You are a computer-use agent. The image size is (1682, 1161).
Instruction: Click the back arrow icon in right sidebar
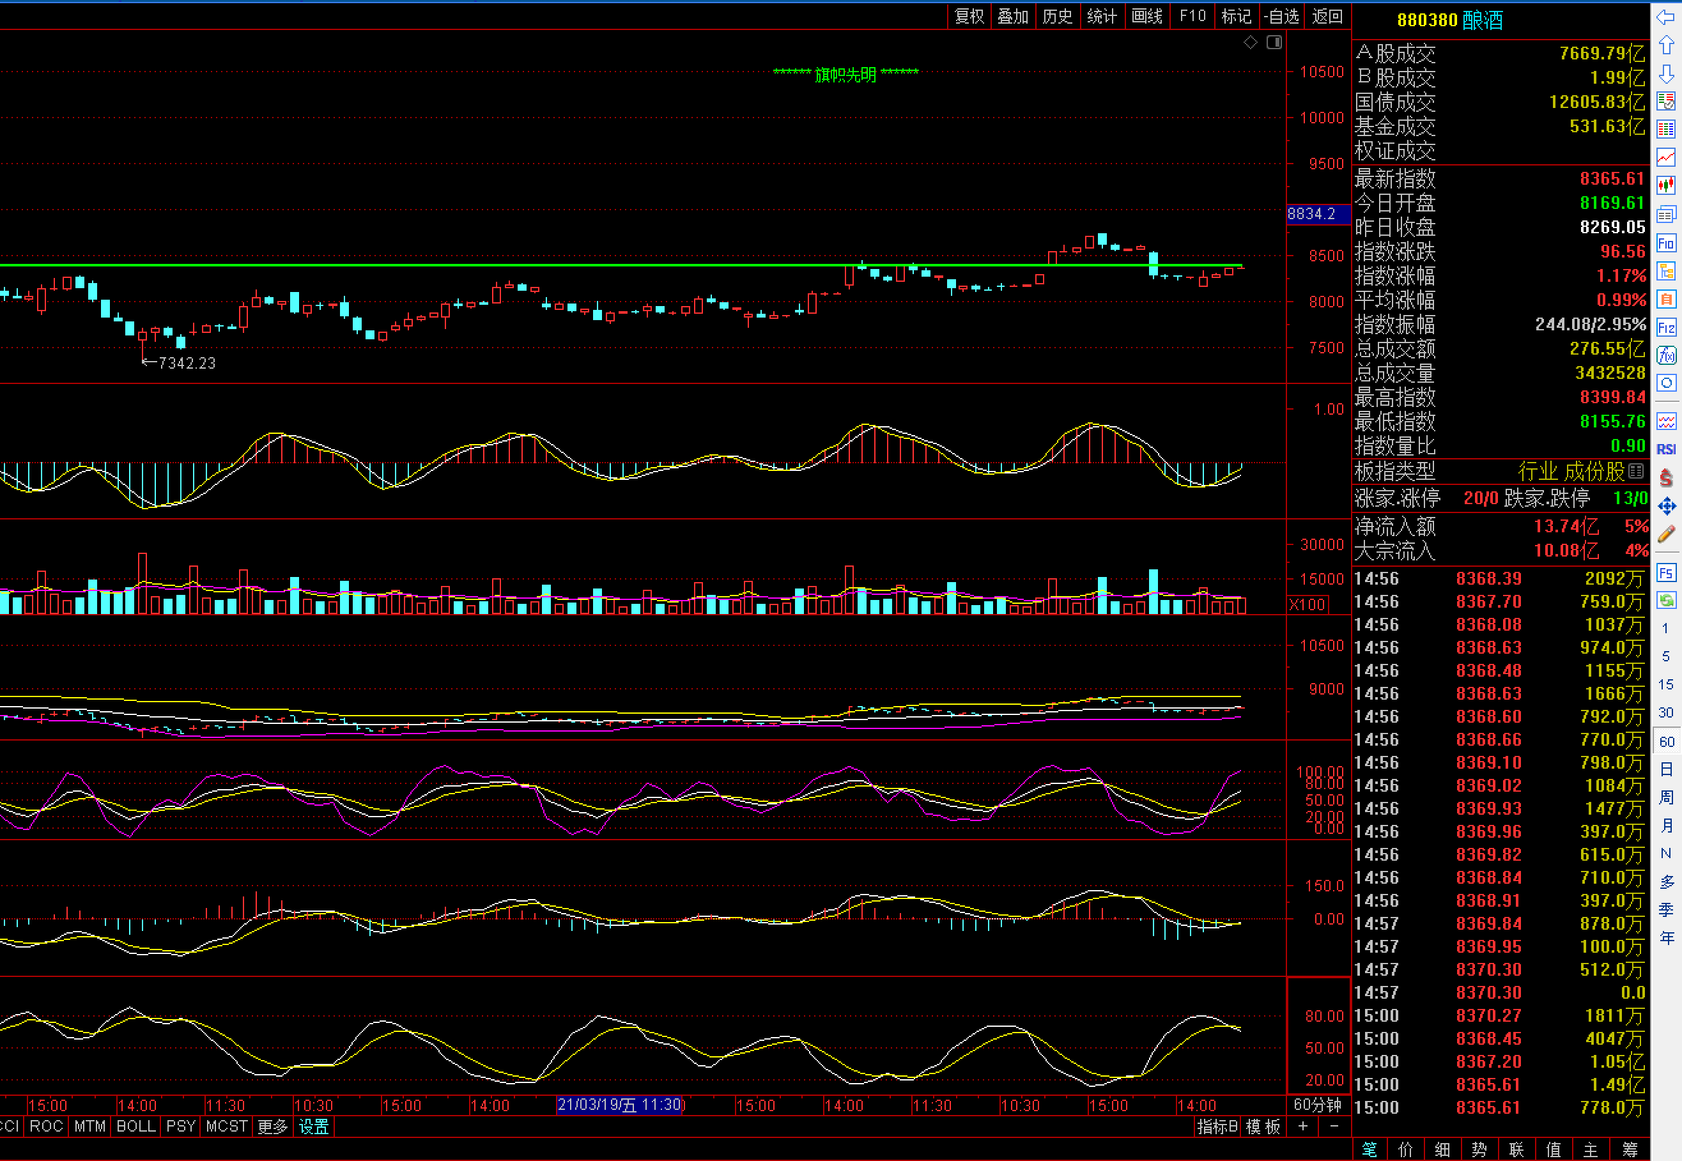click(x=1666, y=17)
